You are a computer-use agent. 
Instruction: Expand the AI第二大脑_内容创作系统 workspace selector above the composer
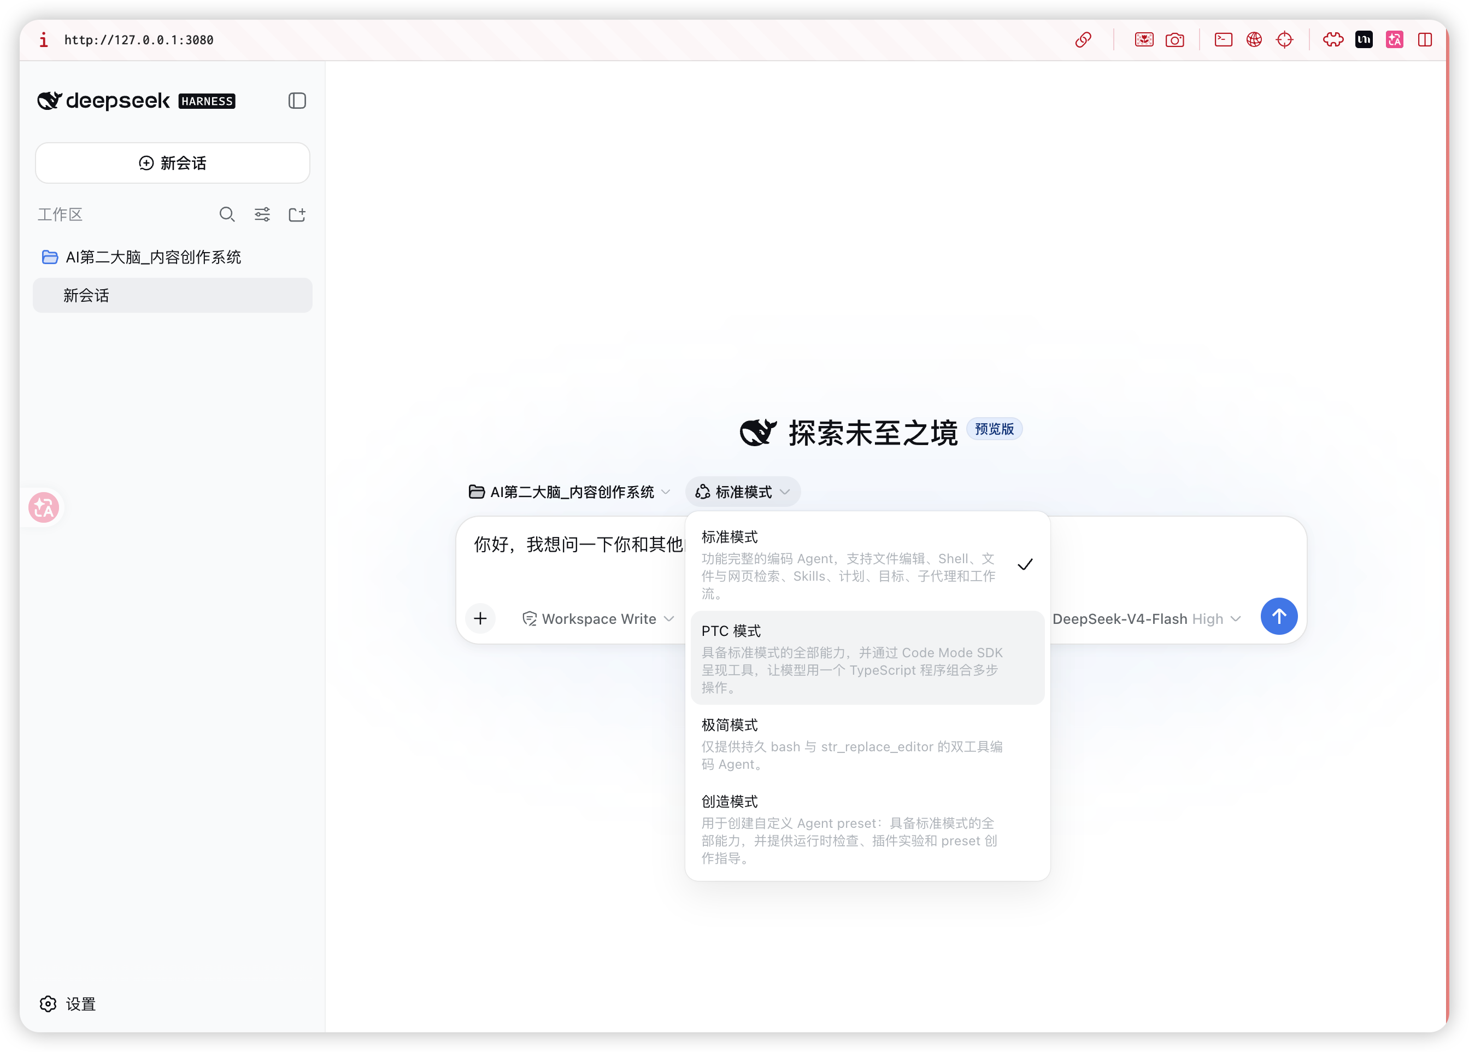(569, 492)
